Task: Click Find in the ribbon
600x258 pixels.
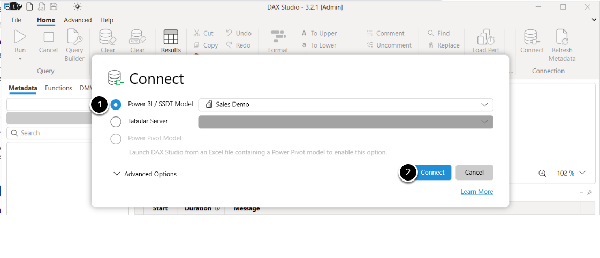Action: click(x=438, y=33)
